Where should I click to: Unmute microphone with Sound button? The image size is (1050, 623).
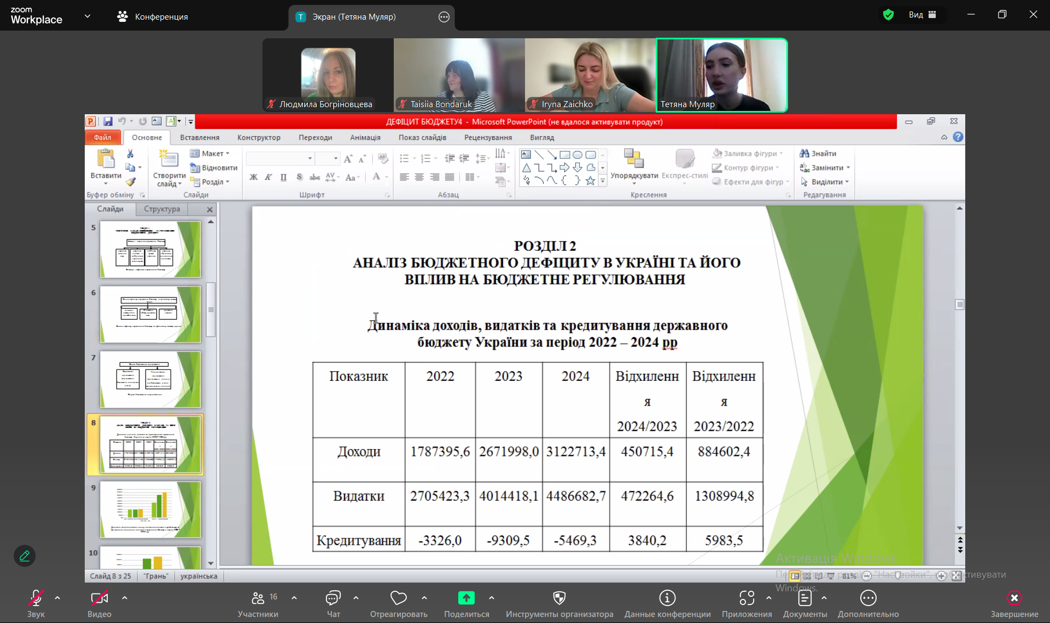coord(36,598)
